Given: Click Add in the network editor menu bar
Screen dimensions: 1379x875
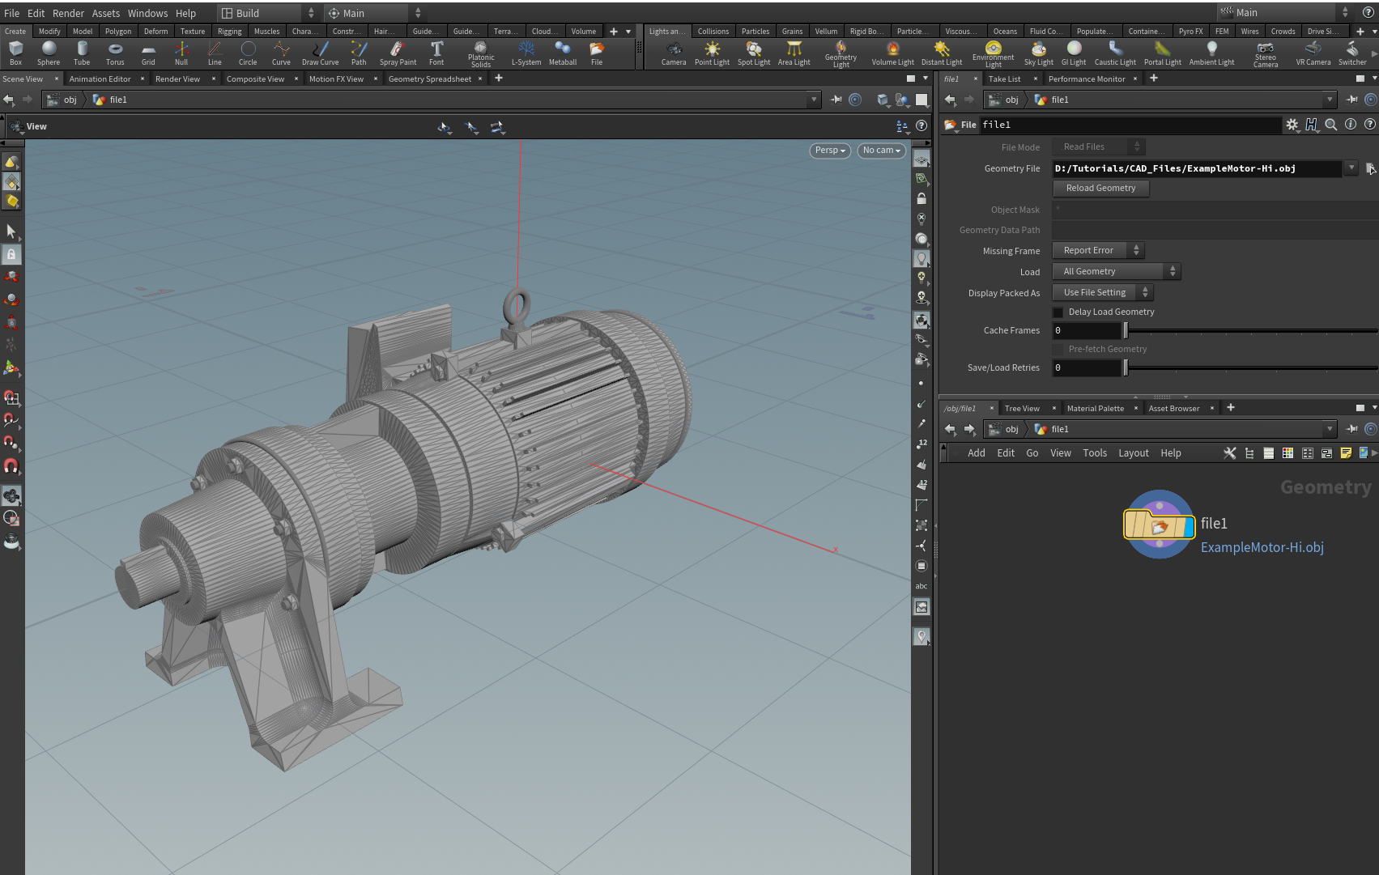Looking at the screenshot, I should [977, 452].
